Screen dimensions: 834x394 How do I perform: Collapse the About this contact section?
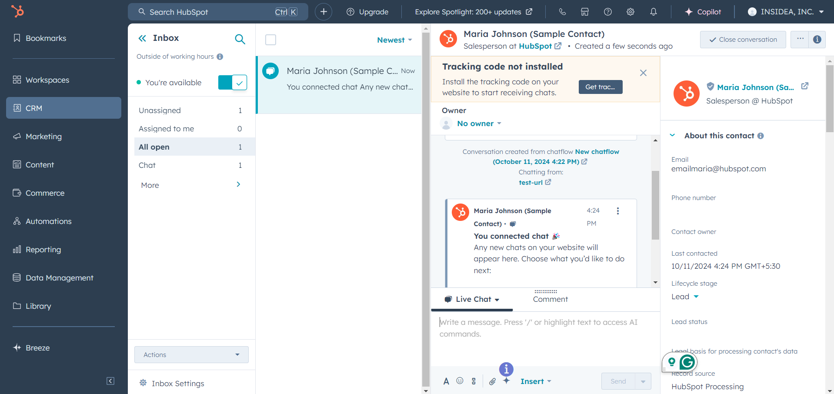[673, 135]
